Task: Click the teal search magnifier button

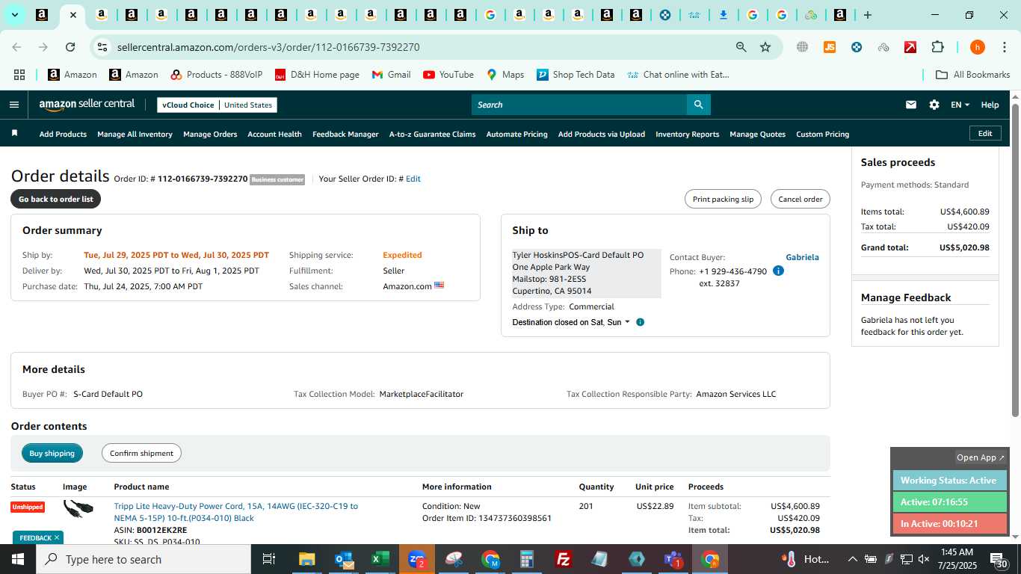Action: coord(698,105)
